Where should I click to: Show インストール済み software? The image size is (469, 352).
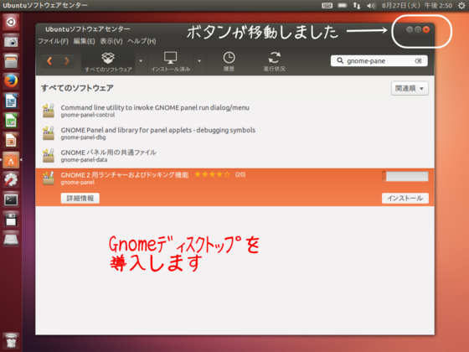[170, 62]
